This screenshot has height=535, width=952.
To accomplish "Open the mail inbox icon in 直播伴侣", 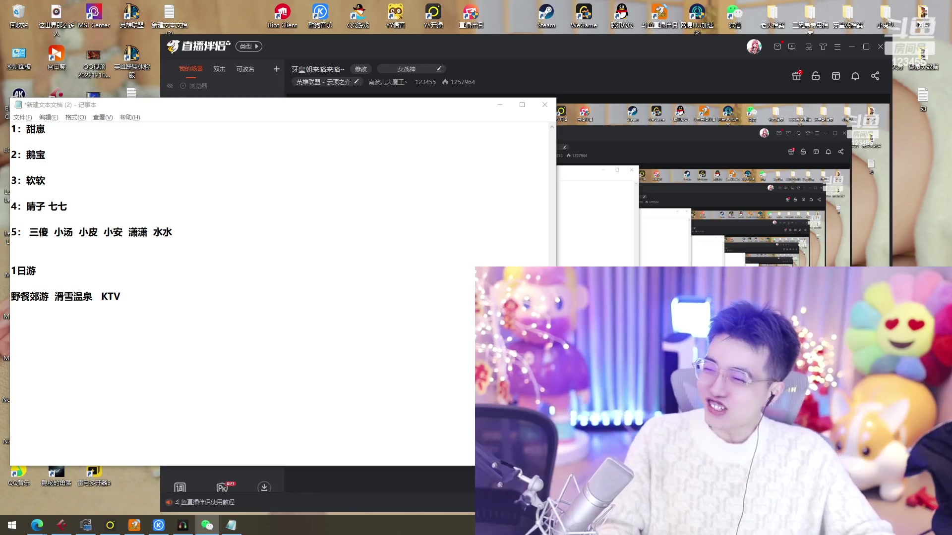I will 777,47.
